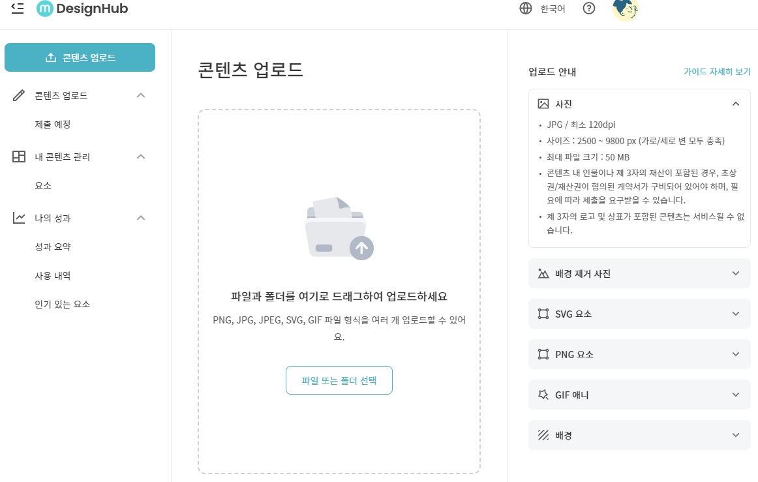Open the globe language icon
The height and width of the screenshot is (482, 758).
526,8
